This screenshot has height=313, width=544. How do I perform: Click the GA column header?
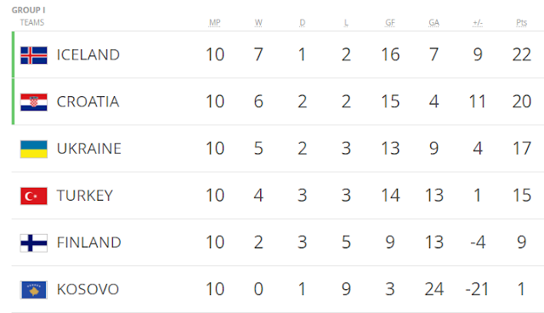click(434, 23)
